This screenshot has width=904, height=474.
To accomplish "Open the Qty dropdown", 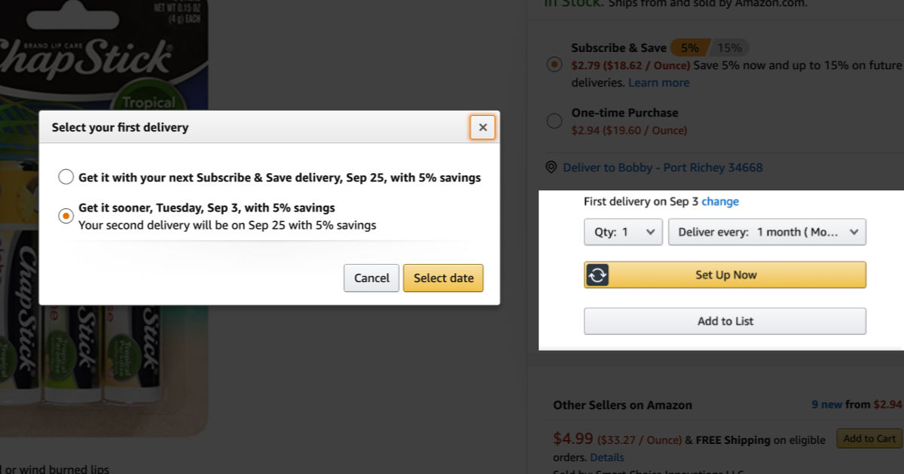I will [623, 232].
